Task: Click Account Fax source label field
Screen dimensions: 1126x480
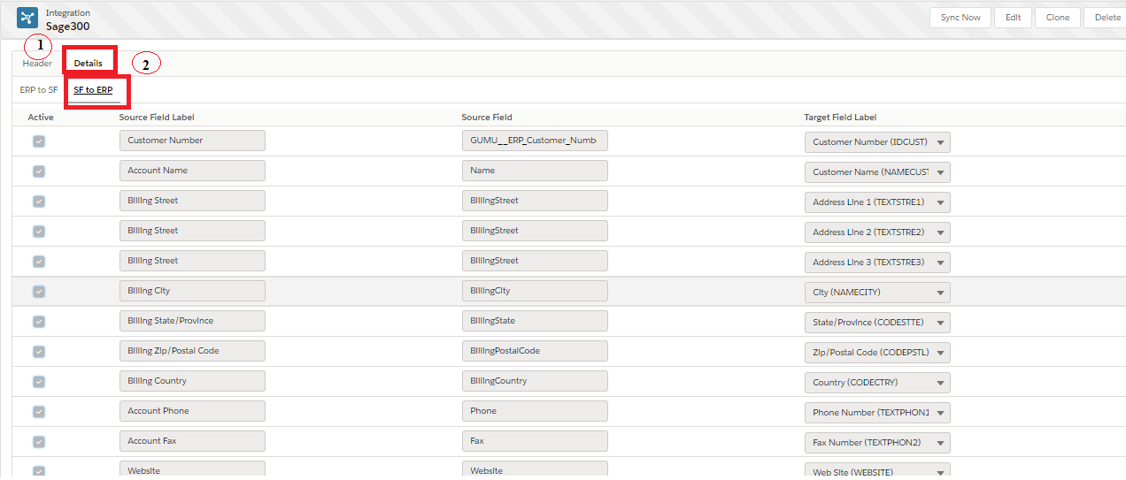Action: click(x=192, y=441)
